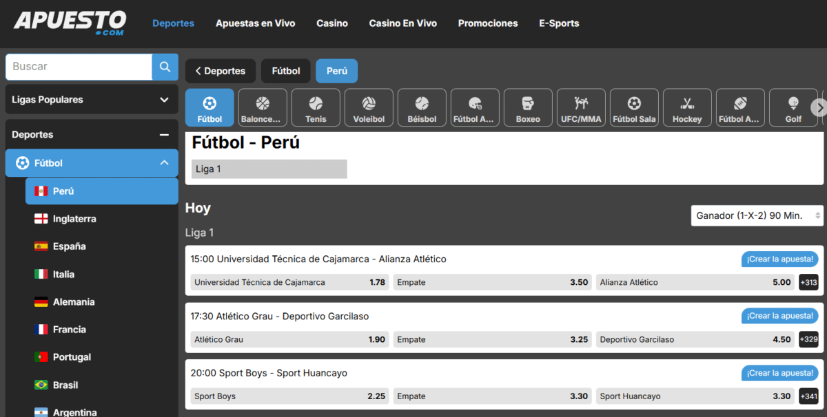Open the UFC/MMA sport icon

click(581, 107)
